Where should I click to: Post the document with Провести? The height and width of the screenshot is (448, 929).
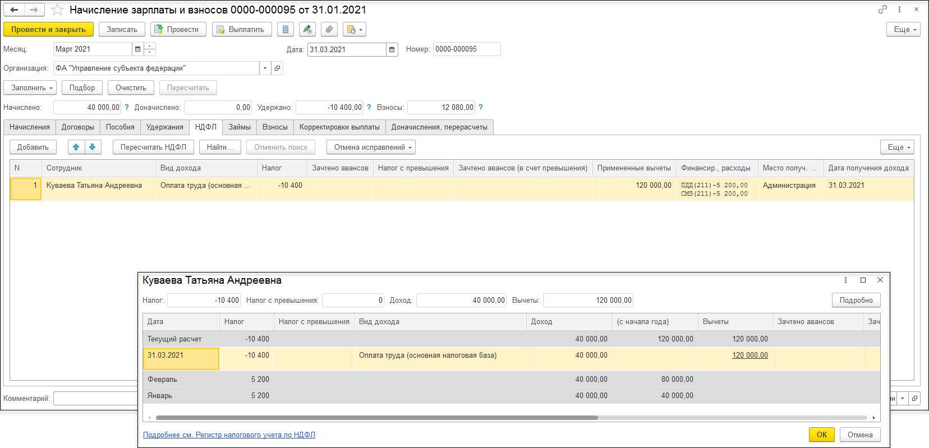[178, 30]
